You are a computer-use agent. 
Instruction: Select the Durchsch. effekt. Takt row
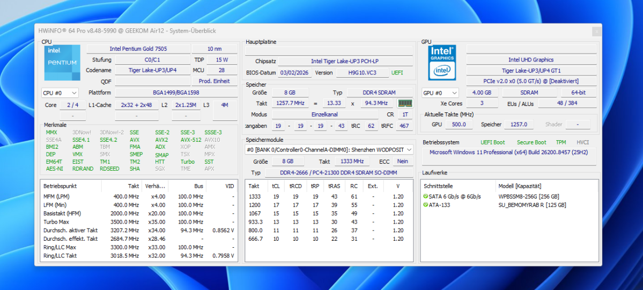coord(138,239)
